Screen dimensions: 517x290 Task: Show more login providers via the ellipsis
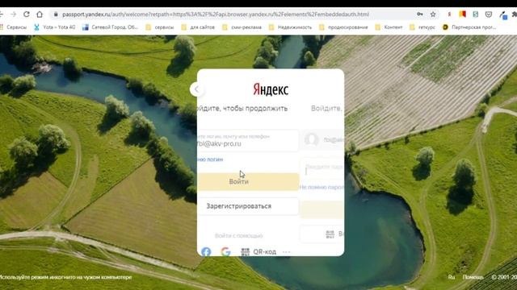[x=286, y=252]
